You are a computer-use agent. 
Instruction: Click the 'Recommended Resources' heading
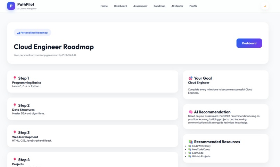[217, 142]
